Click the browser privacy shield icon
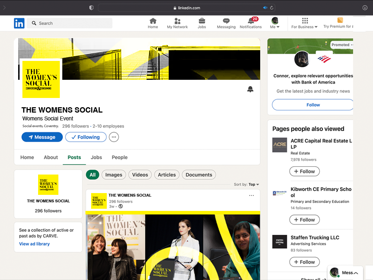Image resolution: width=373 pixels, height=280 pixels. [91, 8]
